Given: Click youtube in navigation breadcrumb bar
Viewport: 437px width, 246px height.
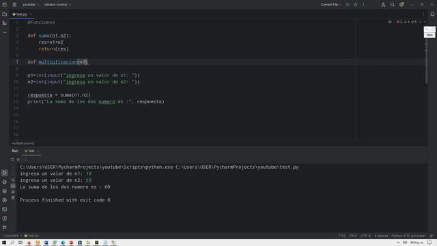Looking at the screenshot, I should point(12,236).
